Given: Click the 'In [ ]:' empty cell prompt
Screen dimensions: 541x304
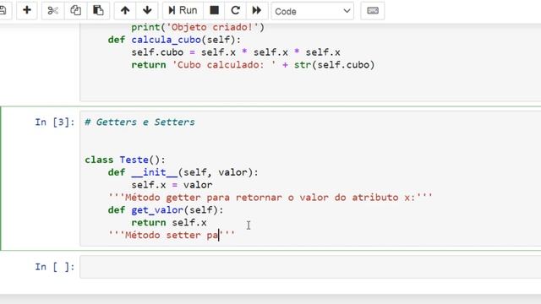Looking at the screenshot, I should point(55,267).
